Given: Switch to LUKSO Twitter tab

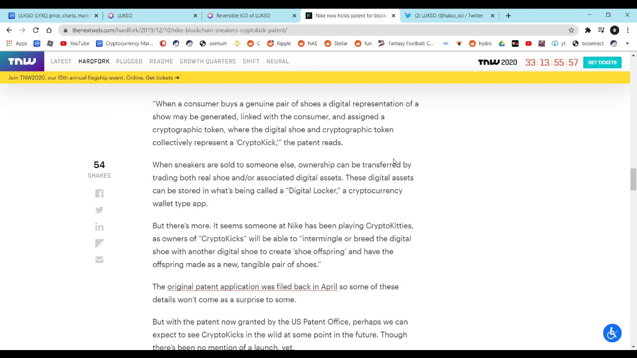Looking at the screenshot, I should click(449, 15).
